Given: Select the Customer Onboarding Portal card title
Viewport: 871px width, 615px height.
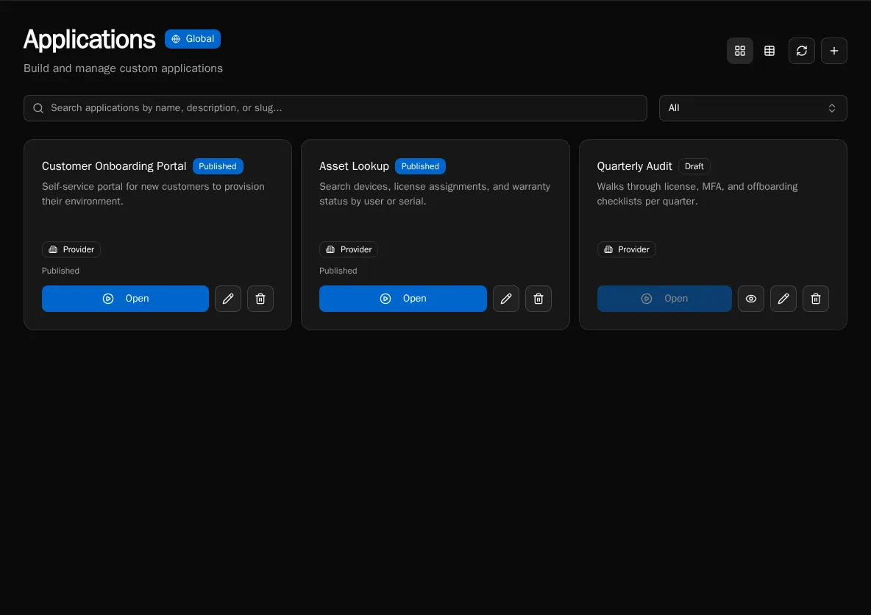Looking at the screenshot, I should pyautogui.click(x=114, y=166).
